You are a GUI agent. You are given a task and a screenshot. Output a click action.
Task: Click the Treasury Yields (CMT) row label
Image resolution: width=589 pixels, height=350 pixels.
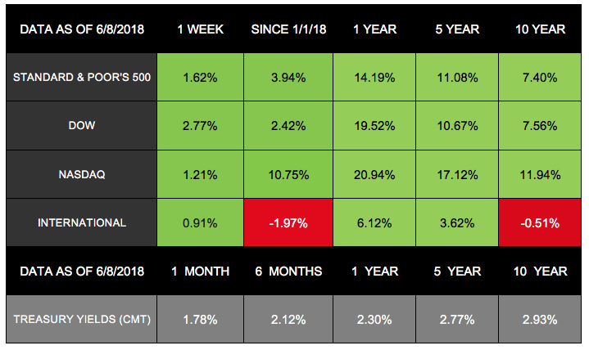(80, 318)
